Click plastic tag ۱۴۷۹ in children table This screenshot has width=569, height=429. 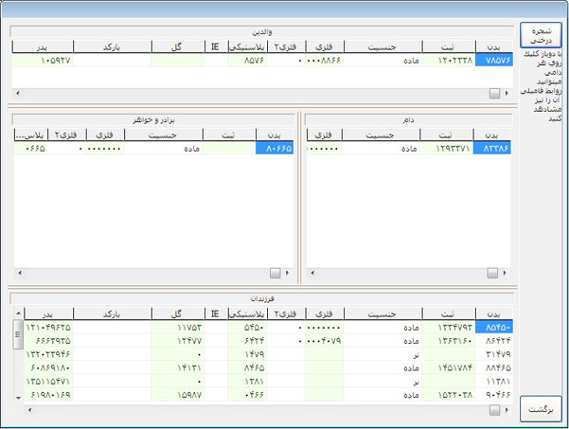247,354
